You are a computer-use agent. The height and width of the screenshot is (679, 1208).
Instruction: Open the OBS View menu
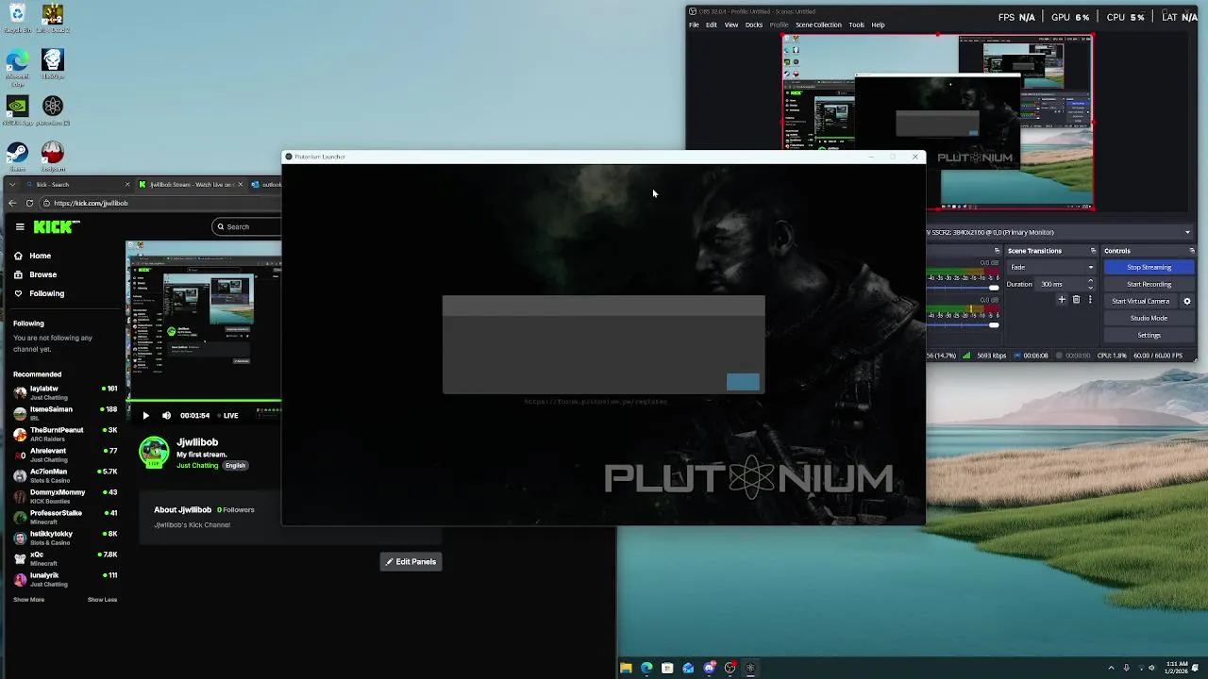coord(731,25)
